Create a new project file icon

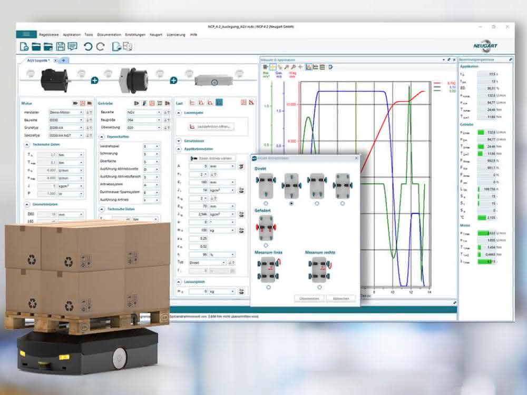click(x=24, y=47)
